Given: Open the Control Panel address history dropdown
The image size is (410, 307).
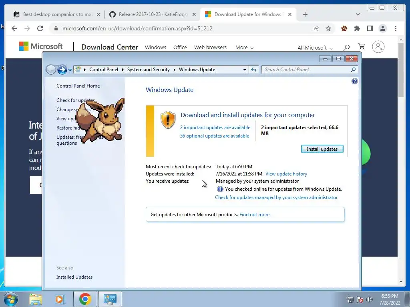Looking at the screenshot, I should click(245, 70).
